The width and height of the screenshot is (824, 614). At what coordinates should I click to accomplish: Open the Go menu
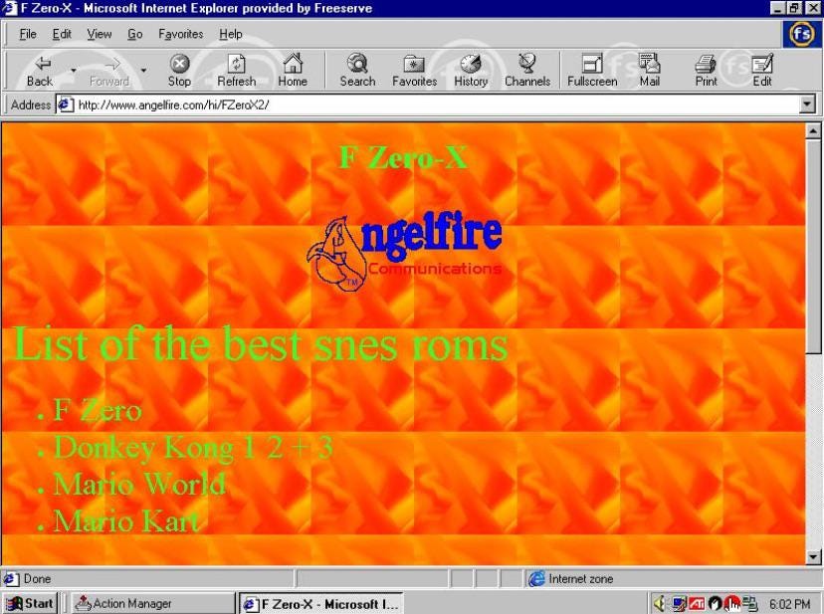tap(134, 33)
